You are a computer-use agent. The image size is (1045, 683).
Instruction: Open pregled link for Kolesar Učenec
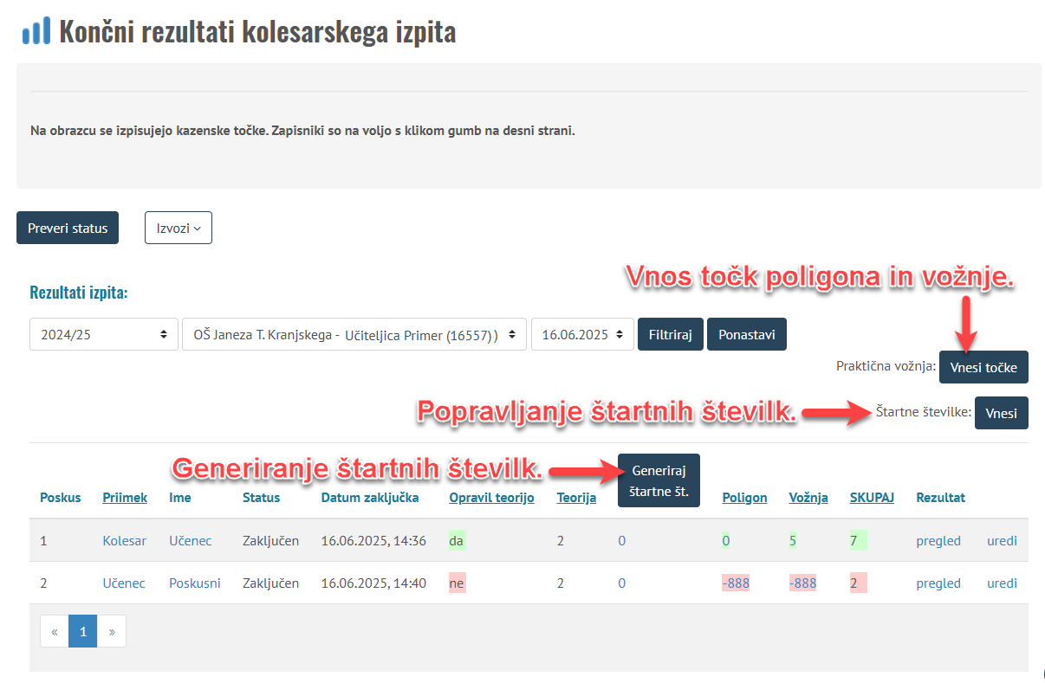pos(938,541)
